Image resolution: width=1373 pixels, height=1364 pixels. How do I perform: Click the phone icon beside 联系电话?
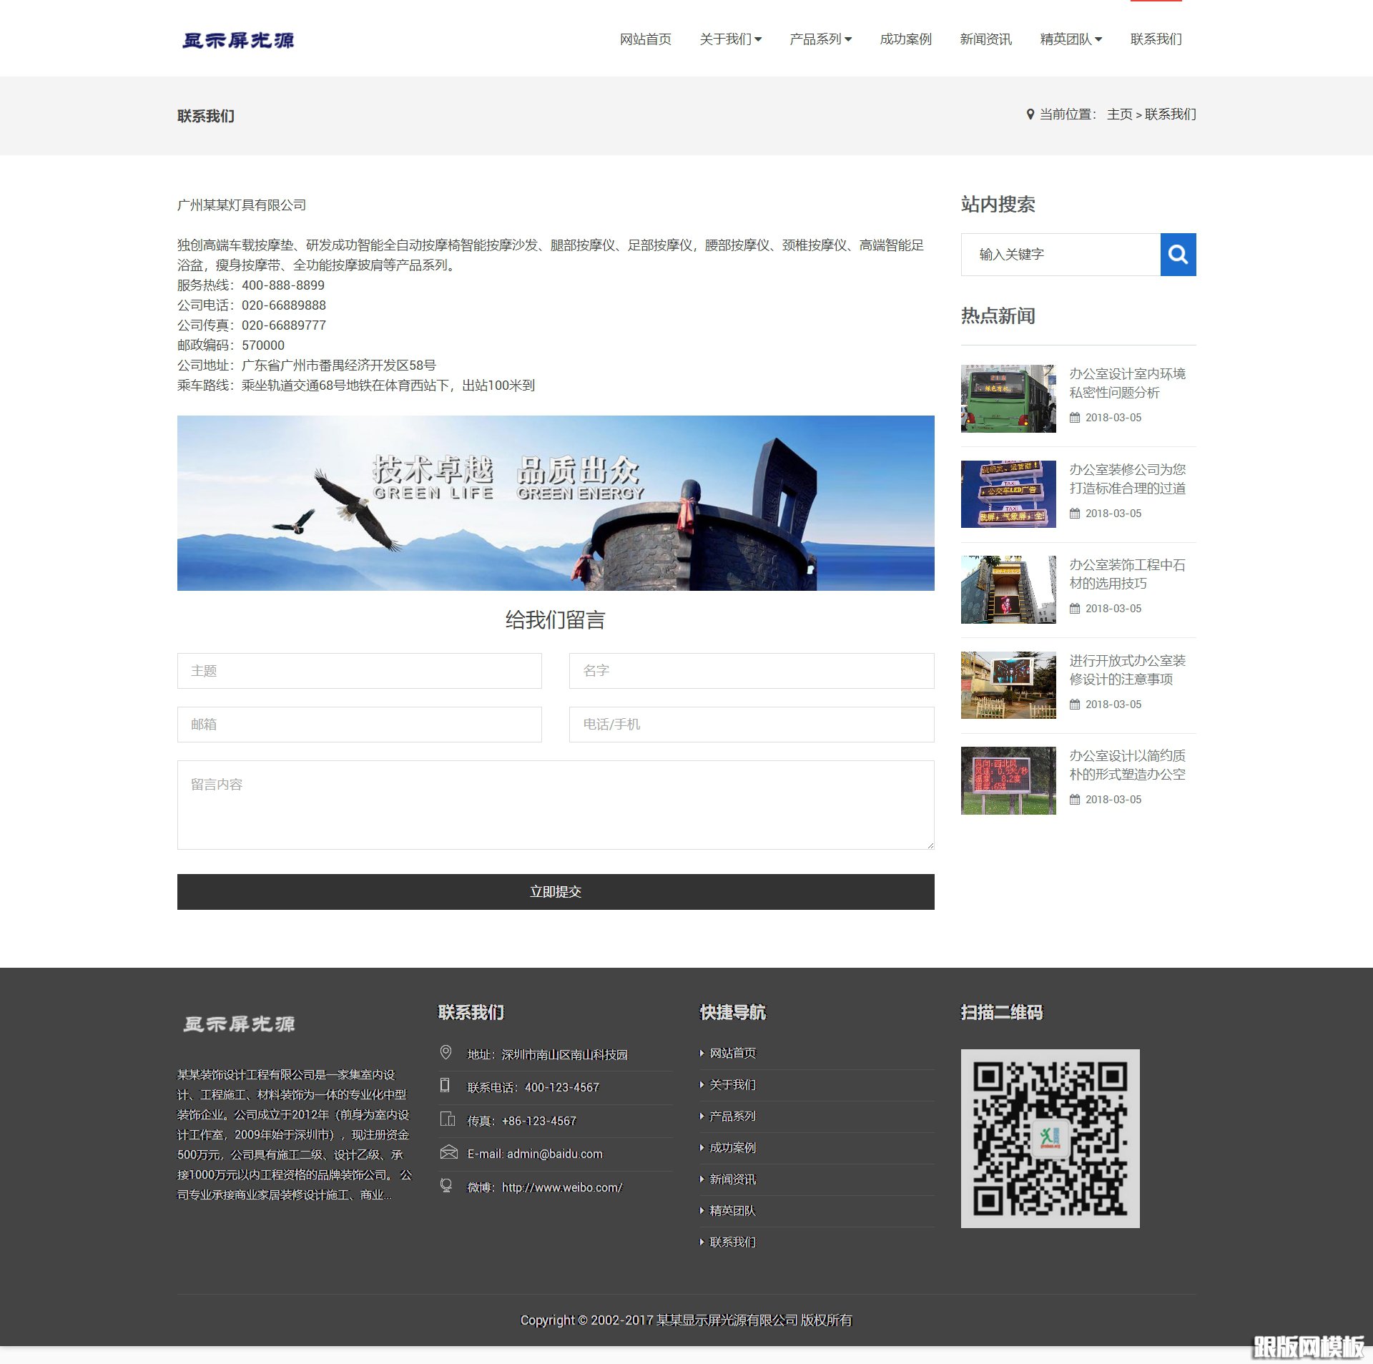pyautogui.click(x=445, y=1086)
